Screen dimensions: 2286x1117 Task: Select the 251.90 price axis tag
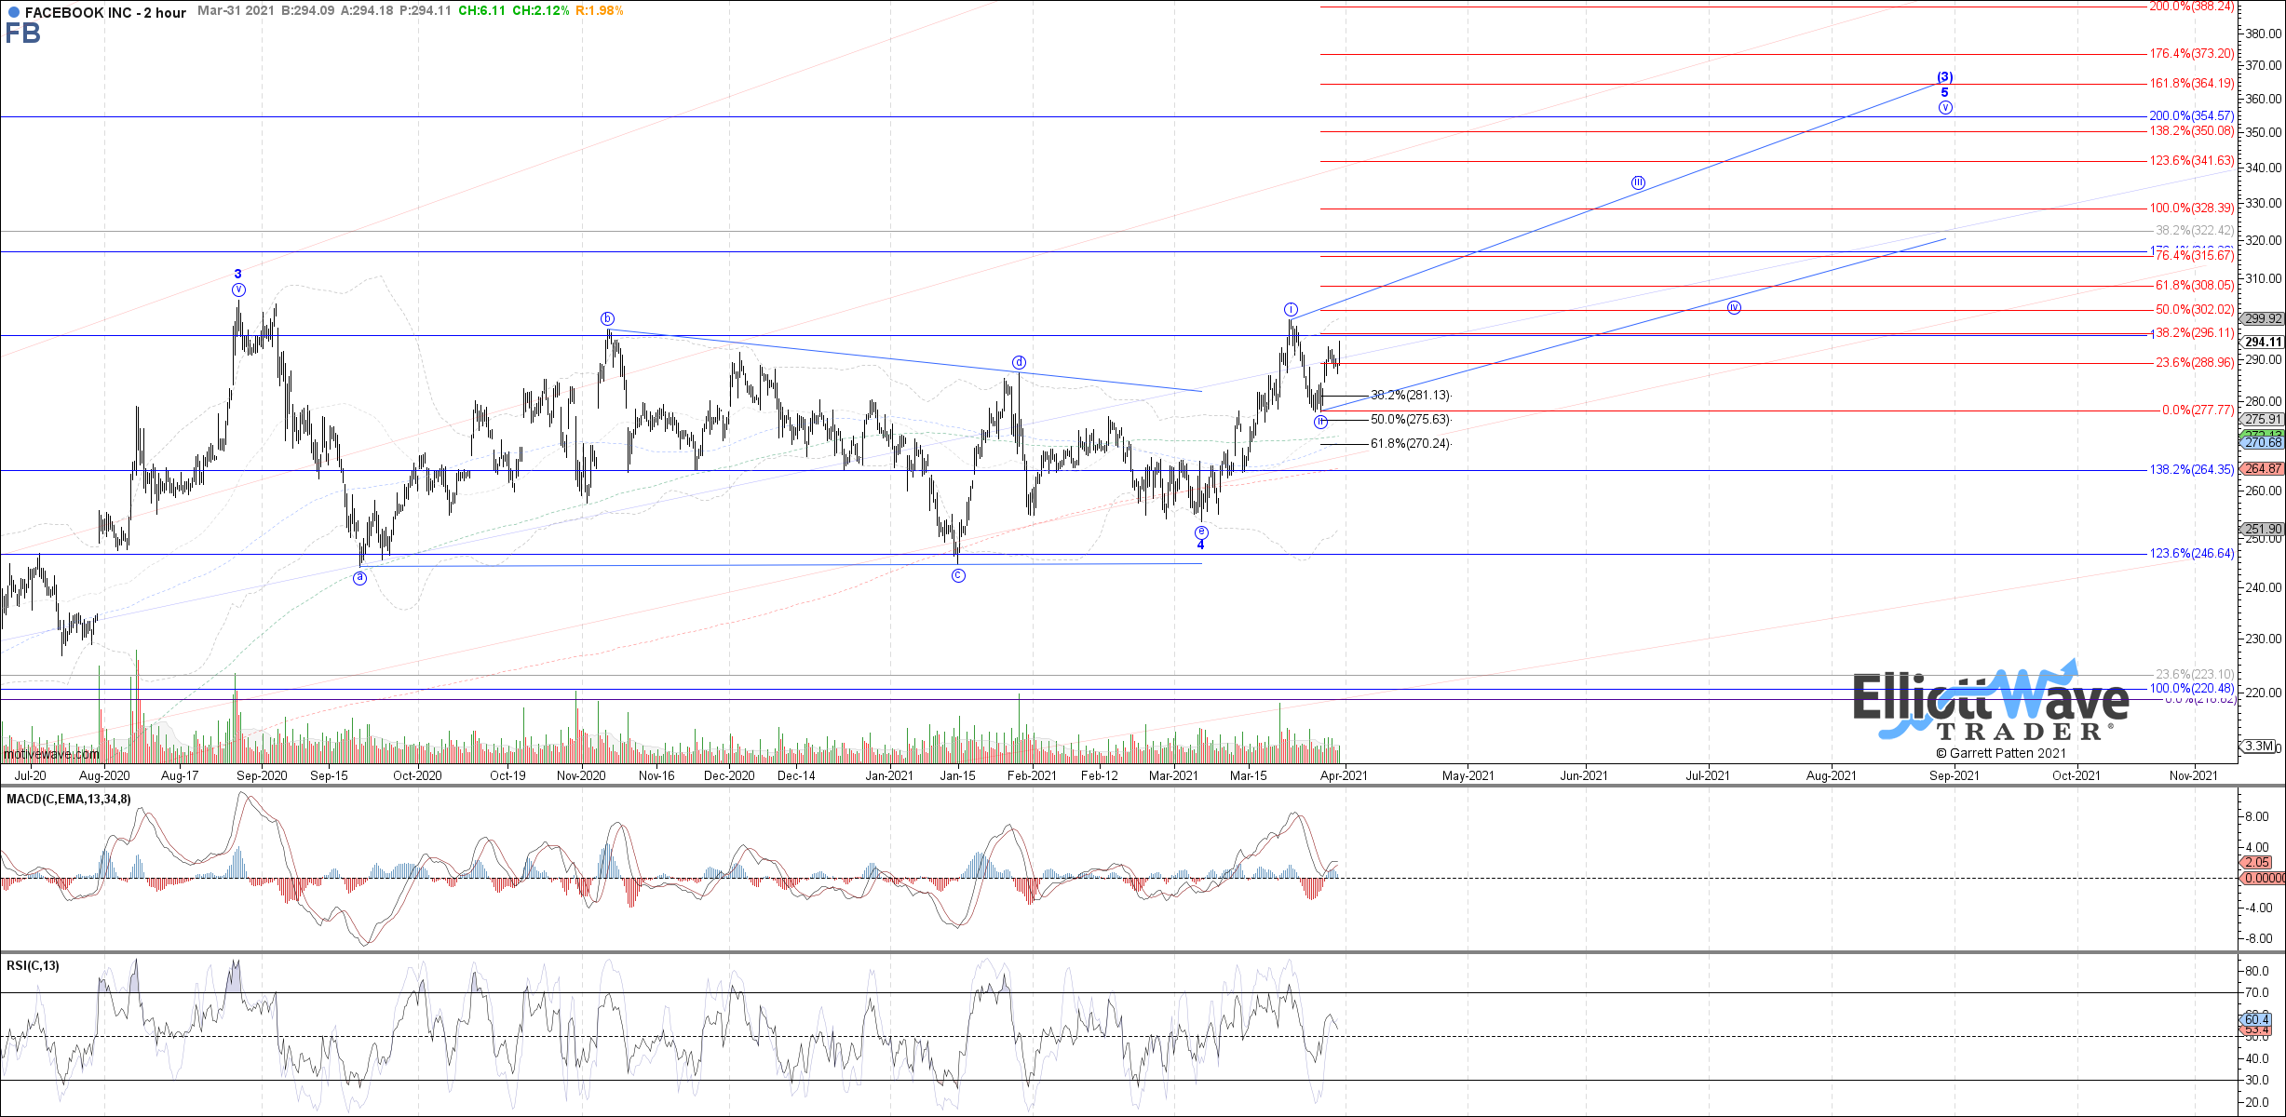pyautogui.click(x=2263, y=530)
